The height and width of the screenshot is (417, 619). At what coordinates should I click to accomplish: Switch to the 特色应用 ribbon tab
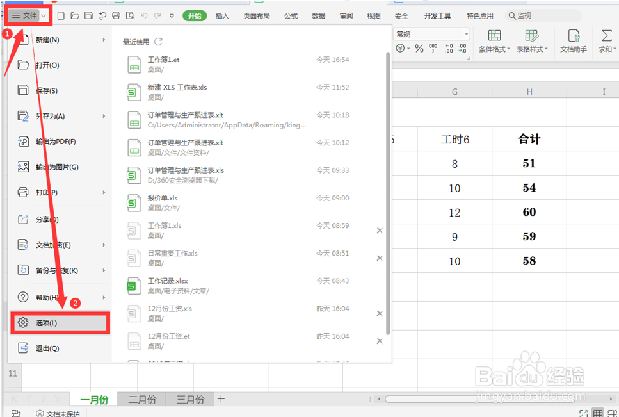point(480,16)
